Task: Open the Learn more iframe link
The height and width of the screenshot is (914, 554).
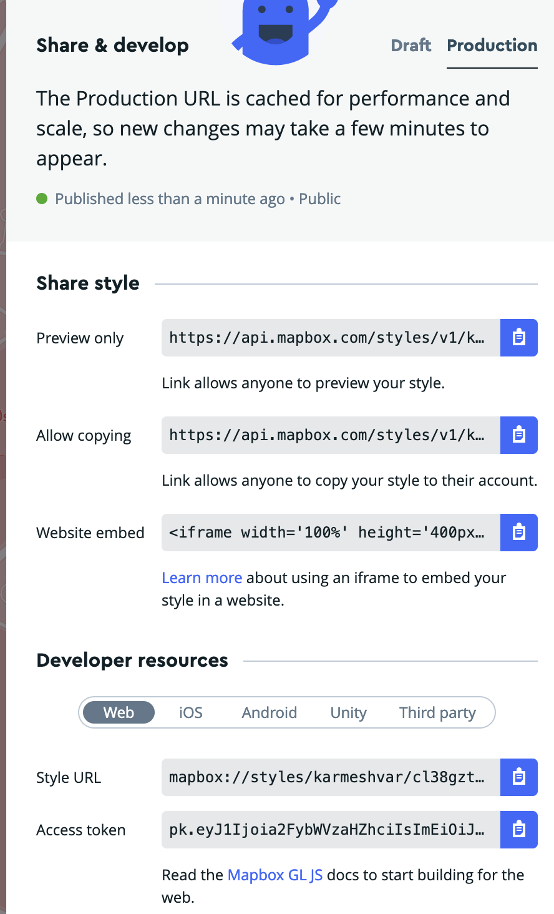Action: [202, 577]
